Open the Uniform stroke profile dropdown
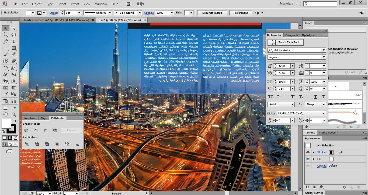 110,13
